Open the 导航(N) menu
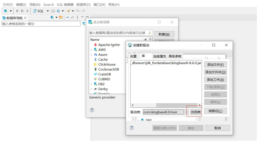The image size is (271, 146). [35, 5]
